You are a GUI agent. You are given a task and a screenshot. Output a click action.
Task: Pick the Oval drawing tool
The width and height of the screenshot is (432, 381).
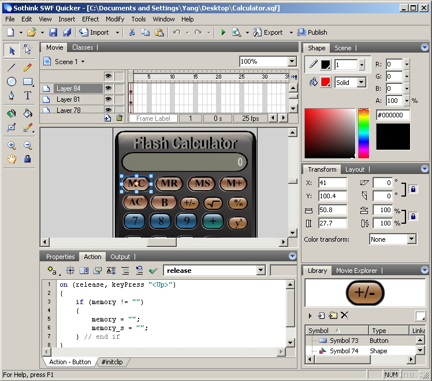(x=12, y=82)
